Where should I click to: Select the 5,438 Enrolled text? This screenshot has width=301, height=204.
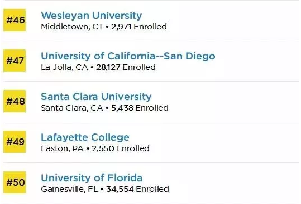coord(140,108)
